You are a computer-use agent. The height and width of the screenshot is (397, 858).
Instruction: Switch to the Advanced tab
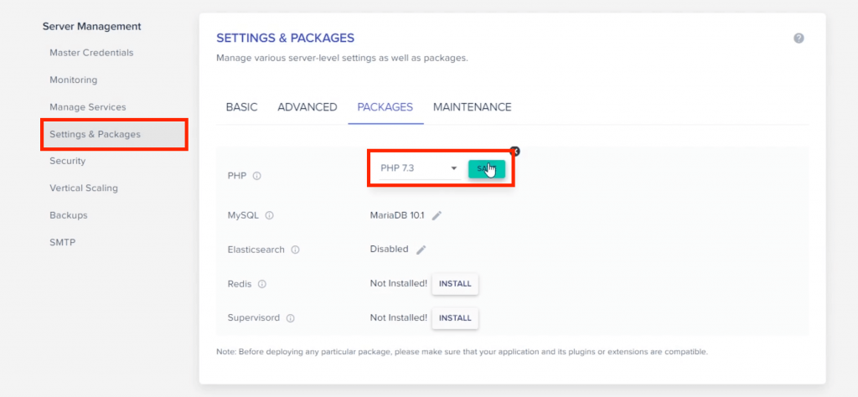pos(308,107)
